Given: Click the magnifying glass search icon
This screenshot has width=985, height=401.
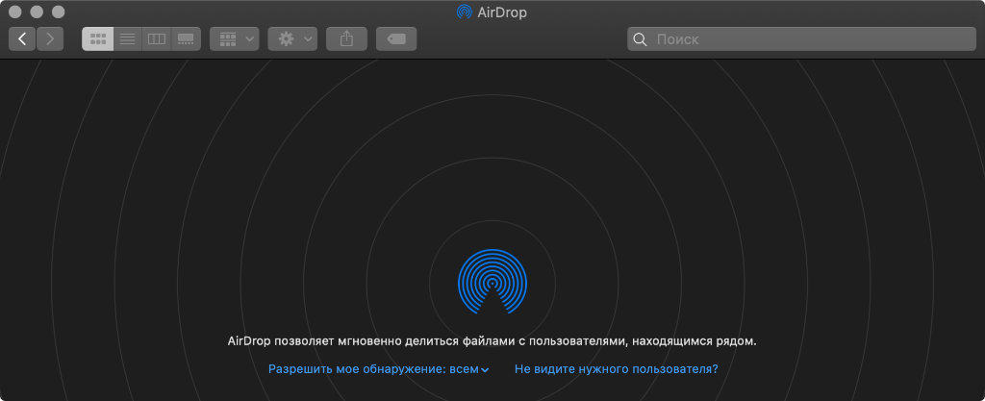Looking at the screenshot, I should tap(640, 39).
